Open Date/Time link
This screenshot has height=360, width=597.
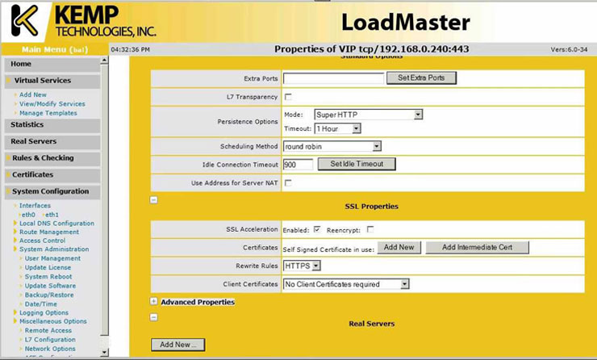pyautogui.click(x=40, y=304)
